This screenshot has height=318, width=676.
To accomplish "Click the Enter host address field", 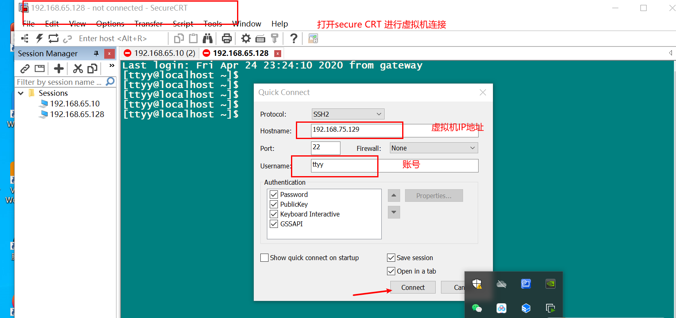I will click(x=121, y=38).
